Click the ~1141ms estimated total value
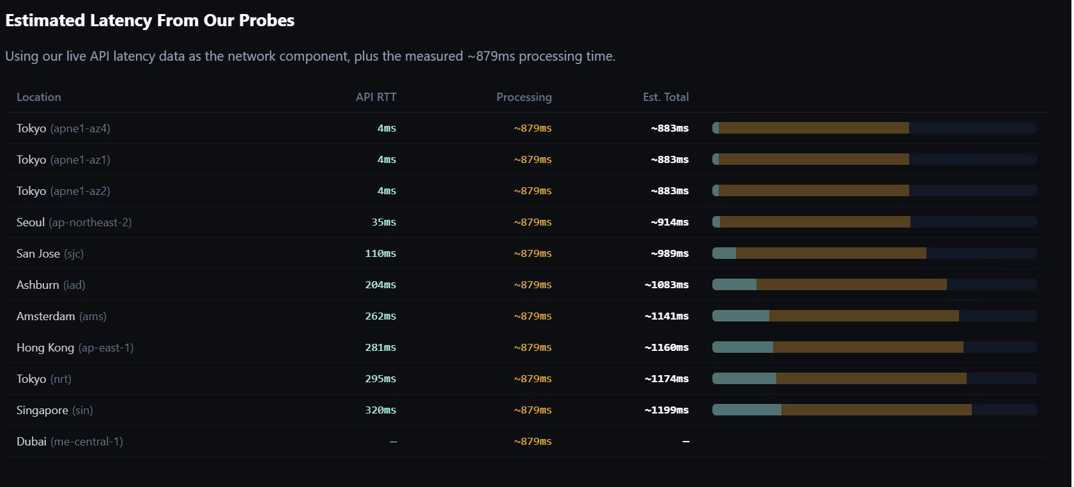Screen dimensions: 1074x487 (666, 316)
